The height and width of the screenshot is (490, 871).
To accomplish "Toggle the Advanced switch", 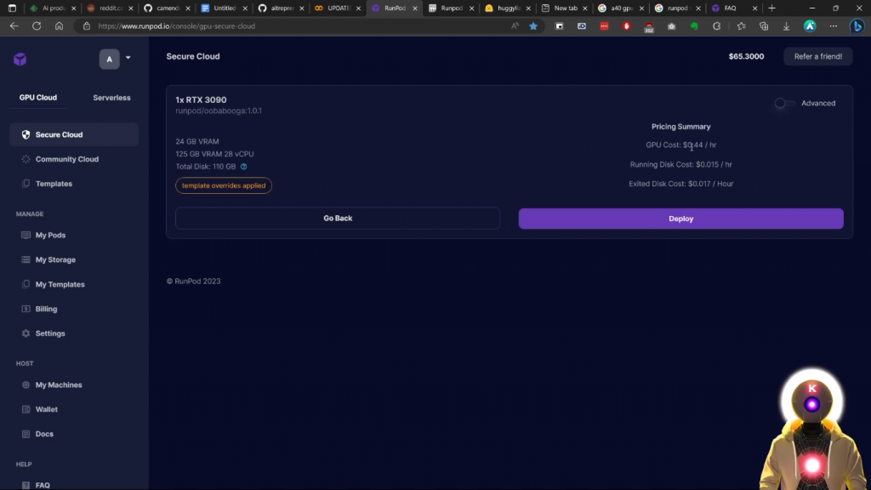I will (784, 103).
